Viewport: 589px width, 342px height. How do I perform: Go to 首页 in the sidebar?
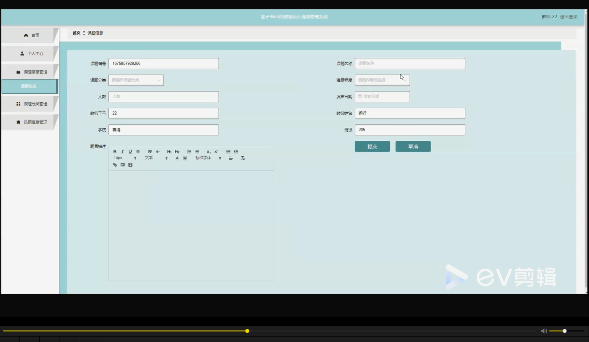(x=30, y=35)
